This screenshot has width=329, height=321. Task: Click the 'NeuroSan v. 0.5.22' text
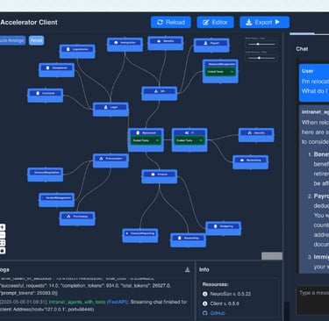(x=231, y=294)
